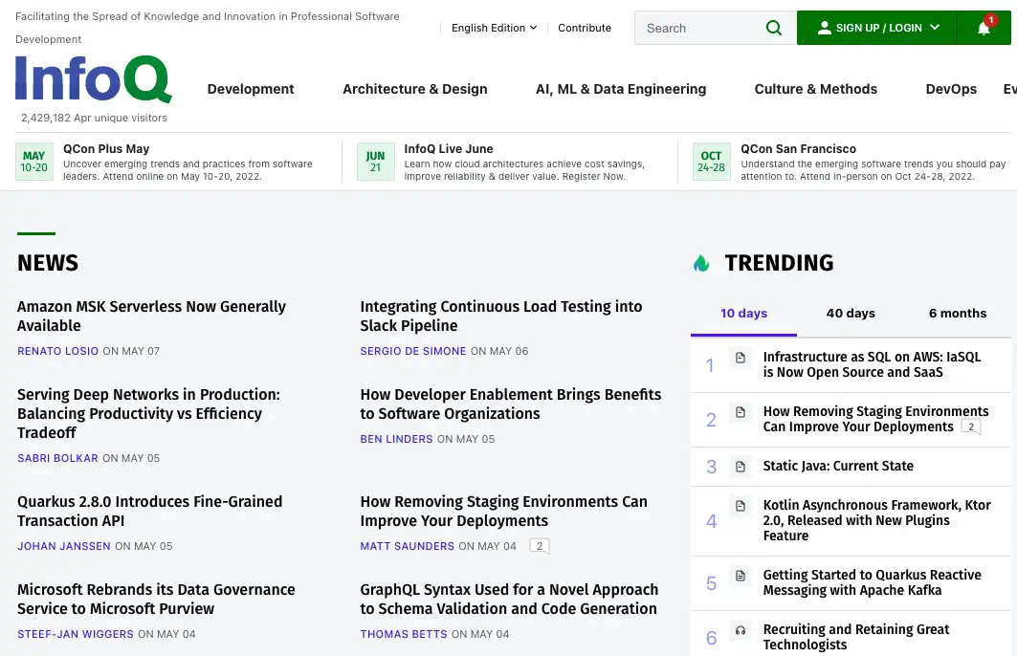Click the 2,429,182 Apr unique visitors text

pyautogui.click(x=94, y=118)
